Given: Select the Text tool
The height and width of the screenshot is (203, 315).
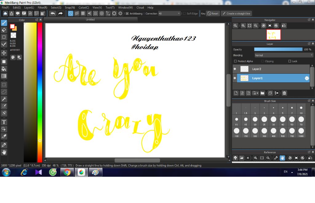Looking at the screenshot, I should coord(4,122).
